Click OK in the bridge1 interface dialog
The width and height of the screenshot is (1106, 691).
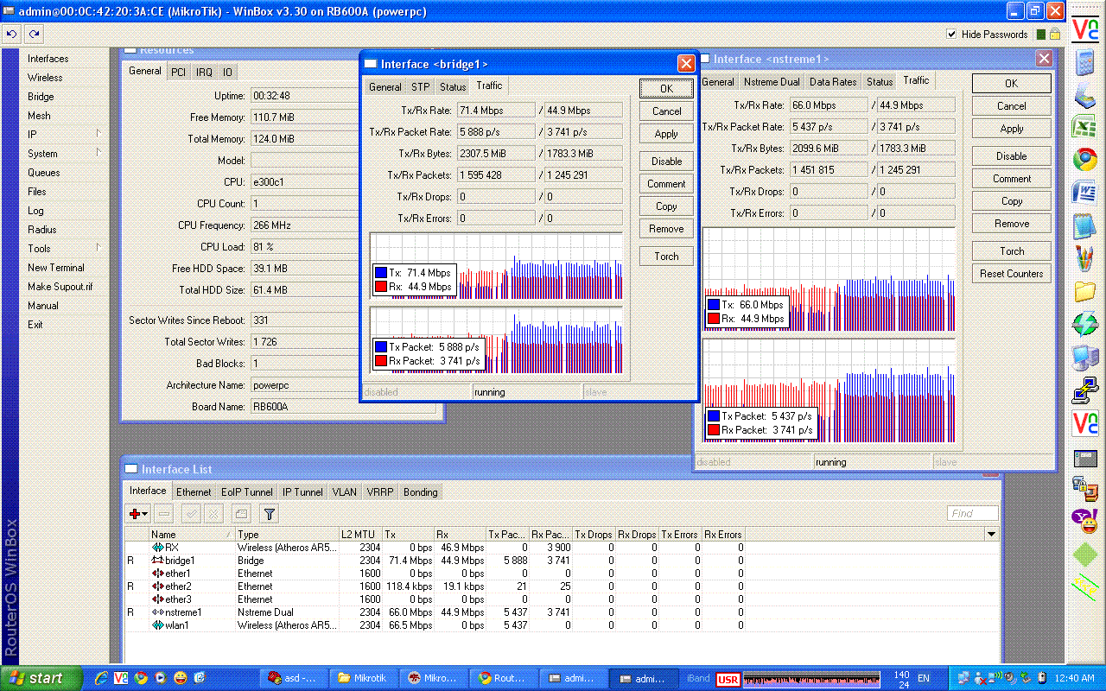666,89
